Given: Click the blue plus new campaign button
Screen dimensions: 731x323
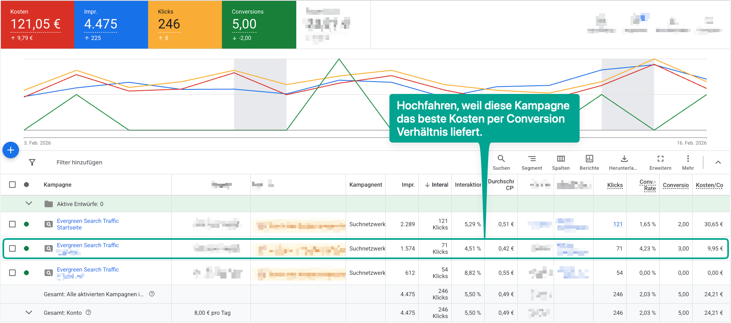Looking at the screenshot, I should click(x=11, y=150).
